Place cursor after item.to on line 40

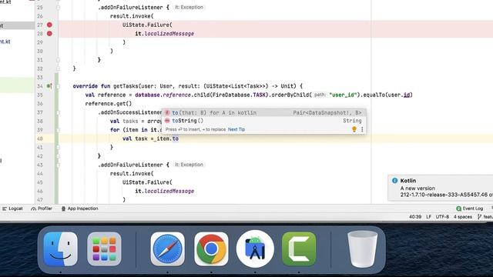pos(179,138)
